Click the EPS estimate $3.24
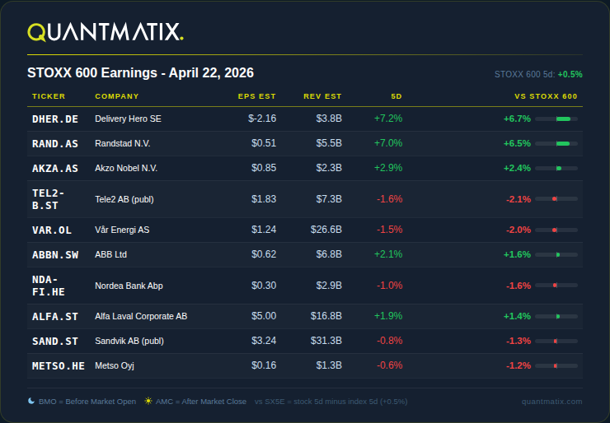 [x=264, y=341]
